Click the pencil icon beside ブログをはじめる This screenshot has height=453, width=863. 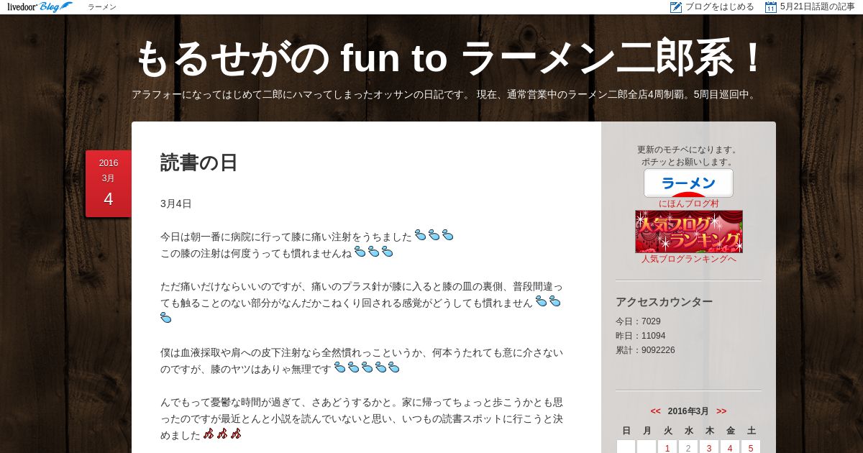coord(676,7)
